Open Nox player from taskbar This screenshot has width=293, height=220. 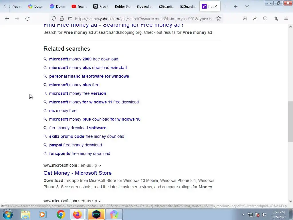[x=96, y=214]
